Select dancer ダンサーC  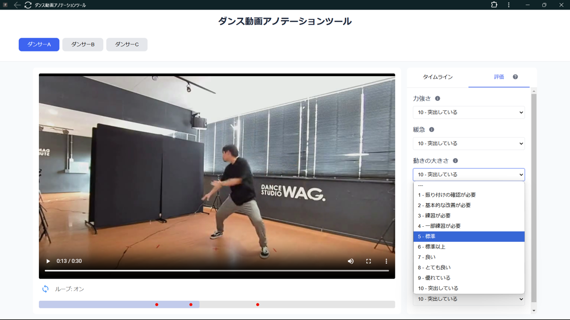tap(127, 44)
